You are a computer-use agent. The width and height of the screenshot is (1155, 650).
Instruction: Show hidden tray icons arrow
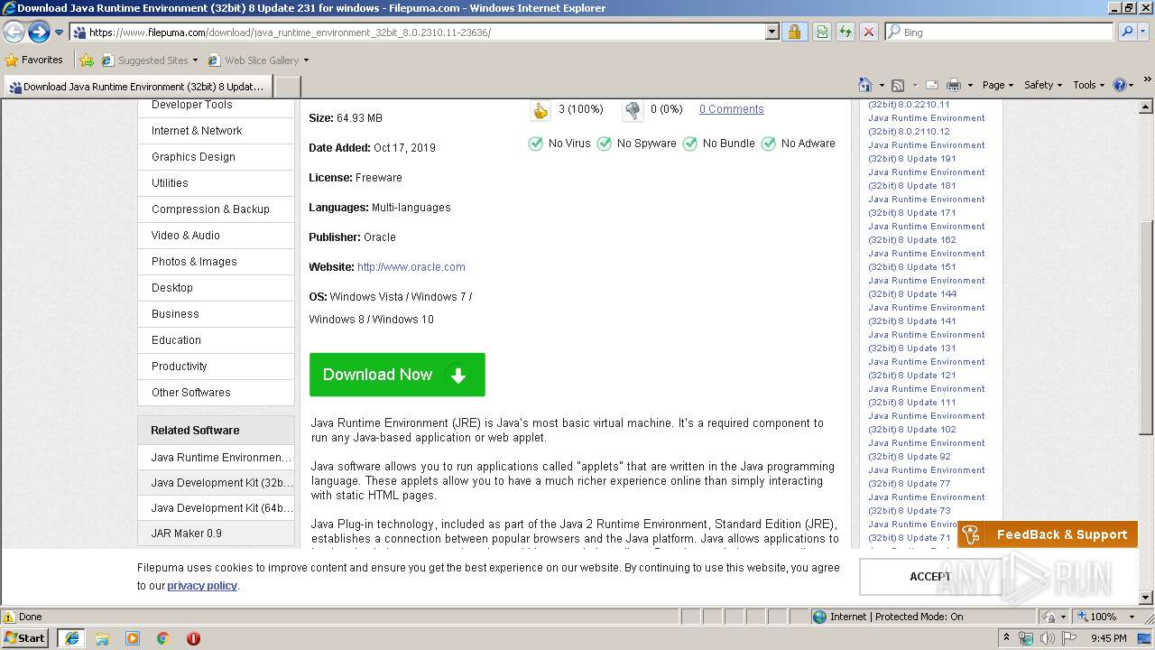click(1007, 638)
